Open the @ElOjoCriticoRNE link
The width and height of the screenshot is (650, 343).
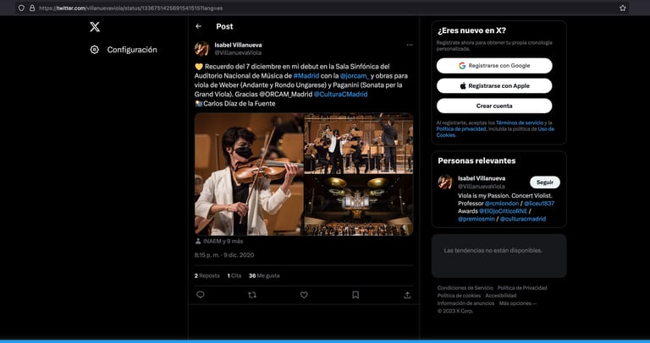pos(503,211)
